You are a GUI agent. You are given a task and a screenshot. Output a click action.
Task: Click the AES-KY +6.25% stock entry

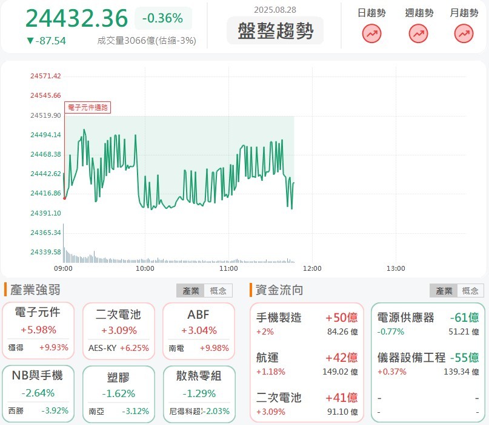point(119,348)
